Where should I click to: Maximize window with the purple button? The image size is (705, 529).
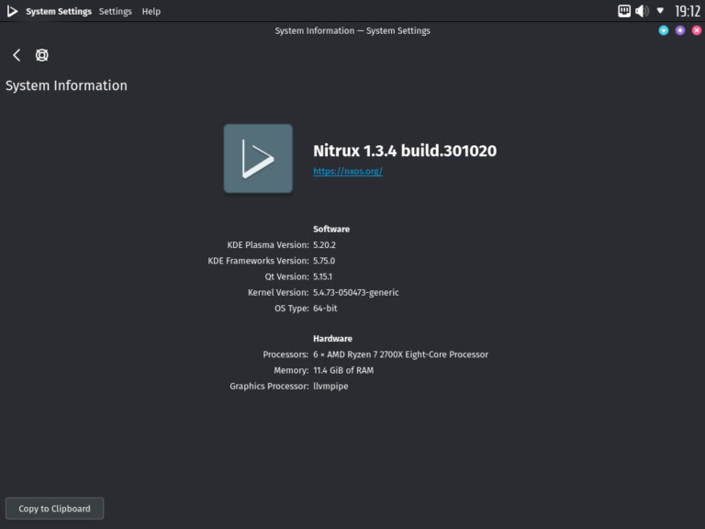[680, 30]
